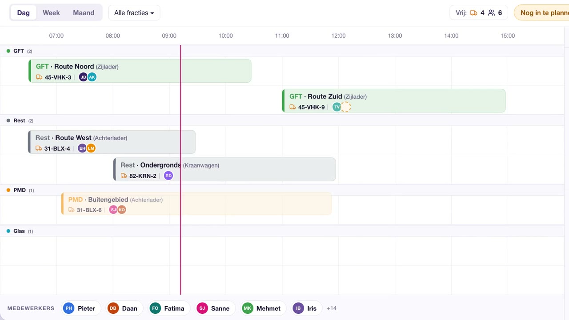The width and height of the screenshot is (569, 320).
Task: Collapse the Rest group header
Action: (282, 121)
